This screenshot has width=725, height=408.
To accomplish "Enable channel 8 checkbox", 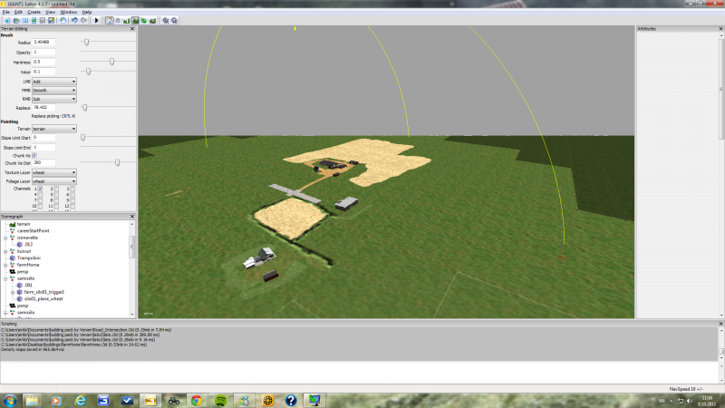I will pos(56,200).
